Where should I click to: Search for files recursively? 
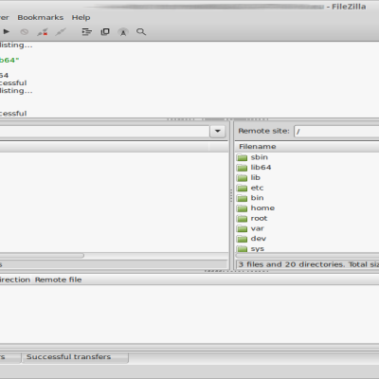[x=141, y=32]
